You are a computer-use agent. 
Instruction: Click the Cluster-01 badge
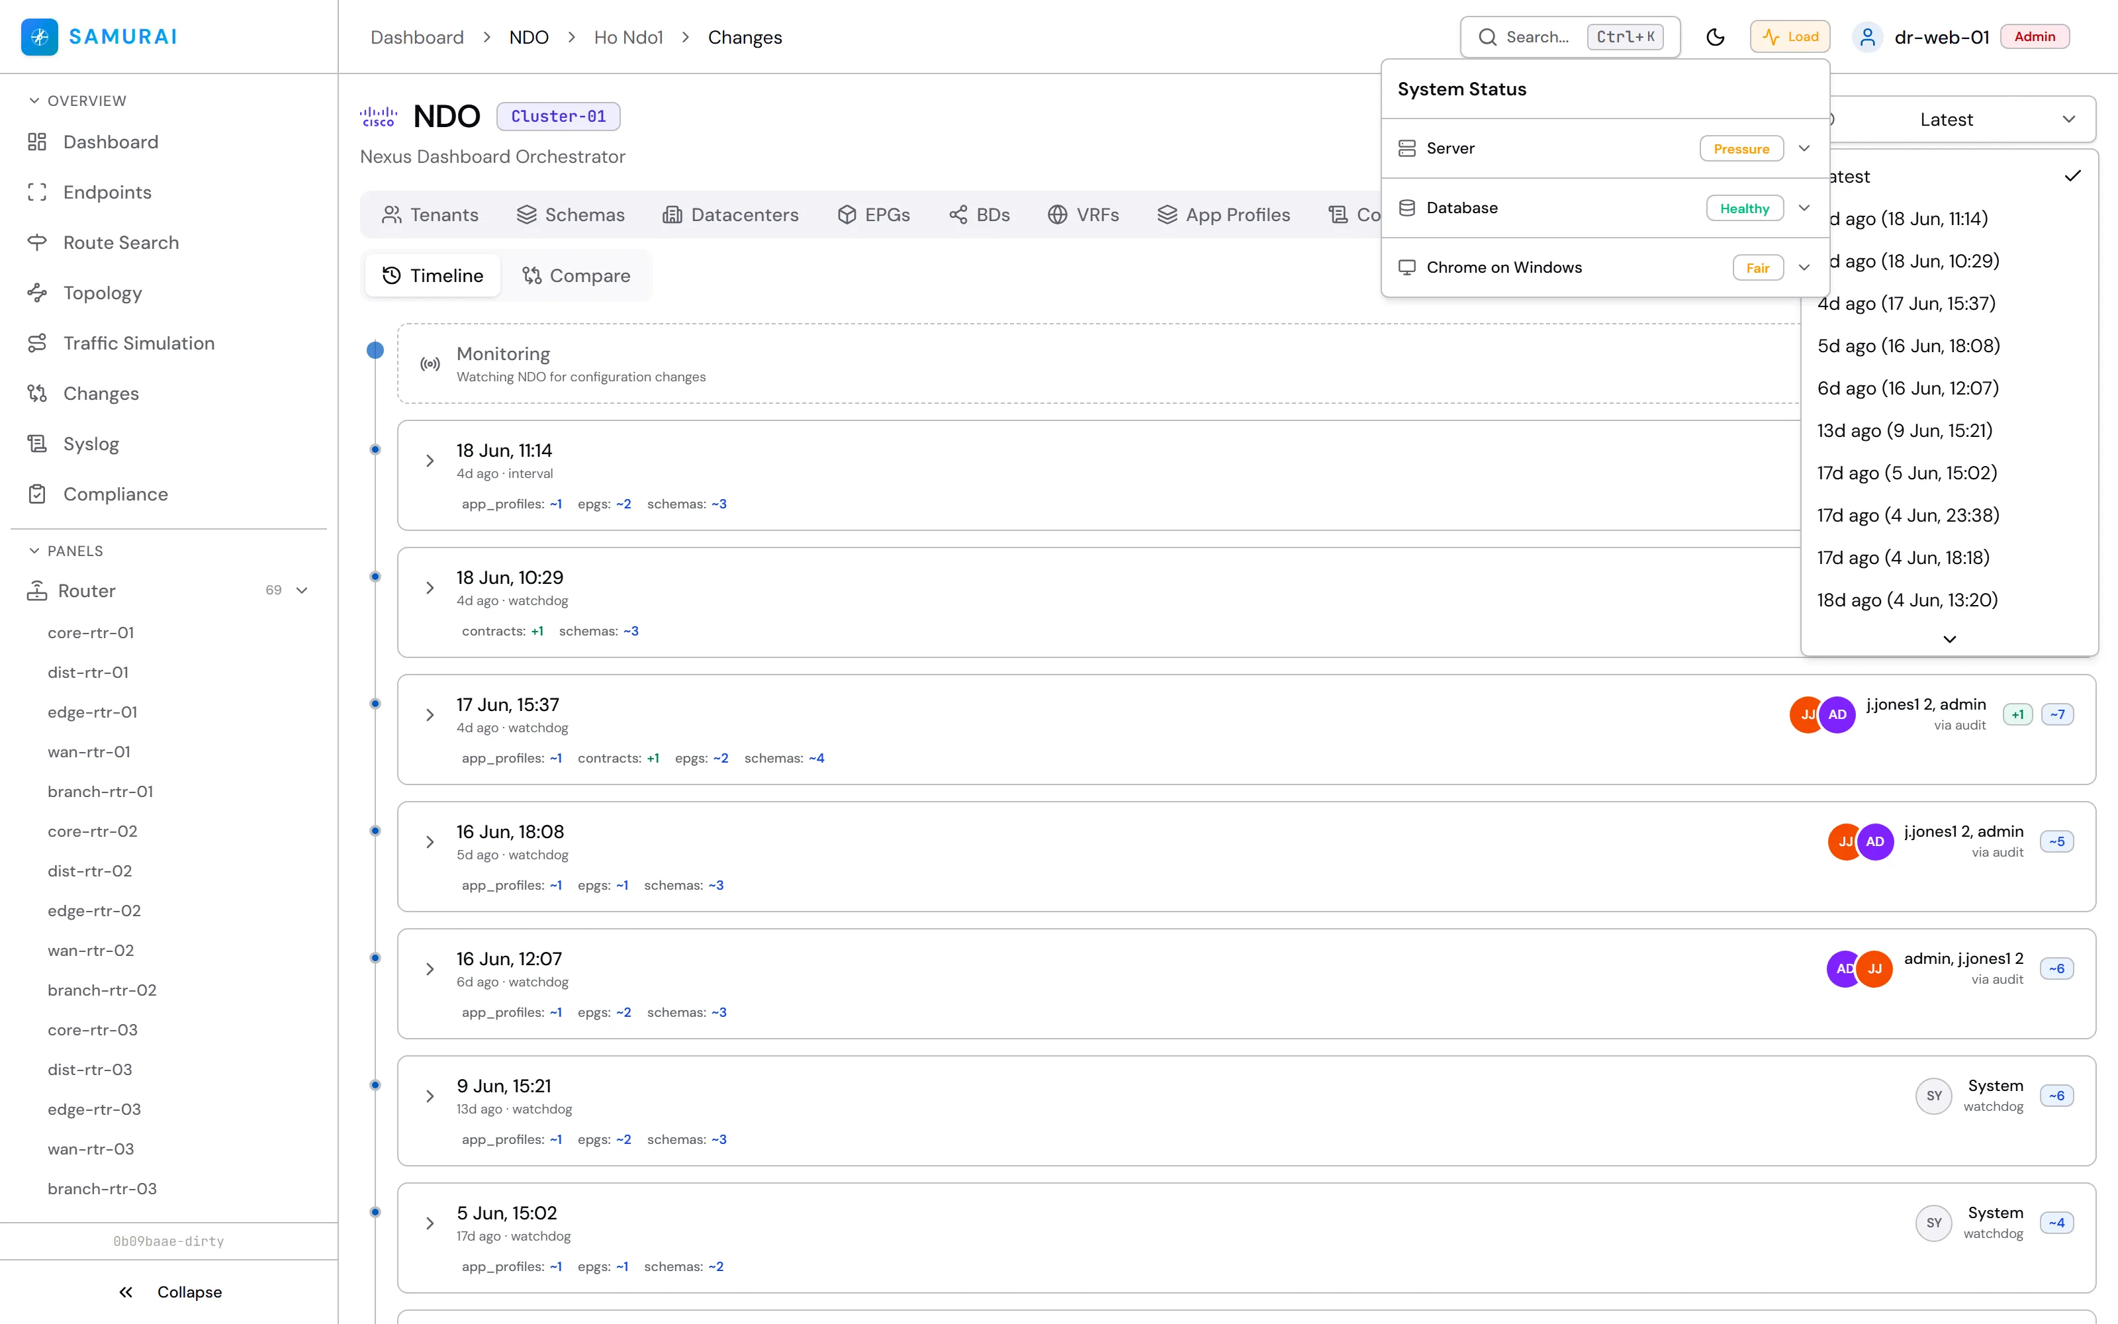(559, 117)
